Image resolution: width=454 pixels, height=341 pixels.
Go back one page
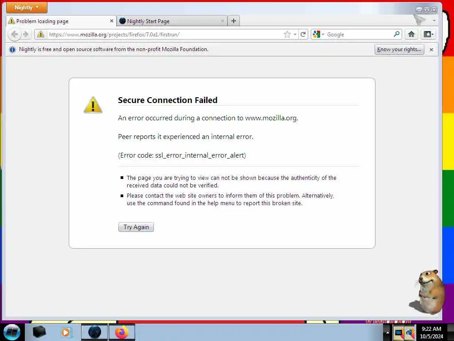tap(14, 35)
